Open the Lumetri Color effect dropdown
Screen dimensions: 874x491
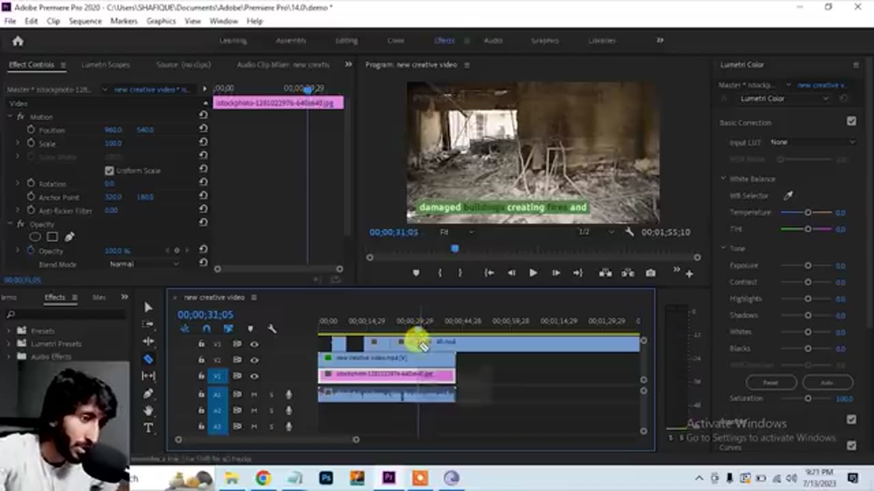(785, 99)
